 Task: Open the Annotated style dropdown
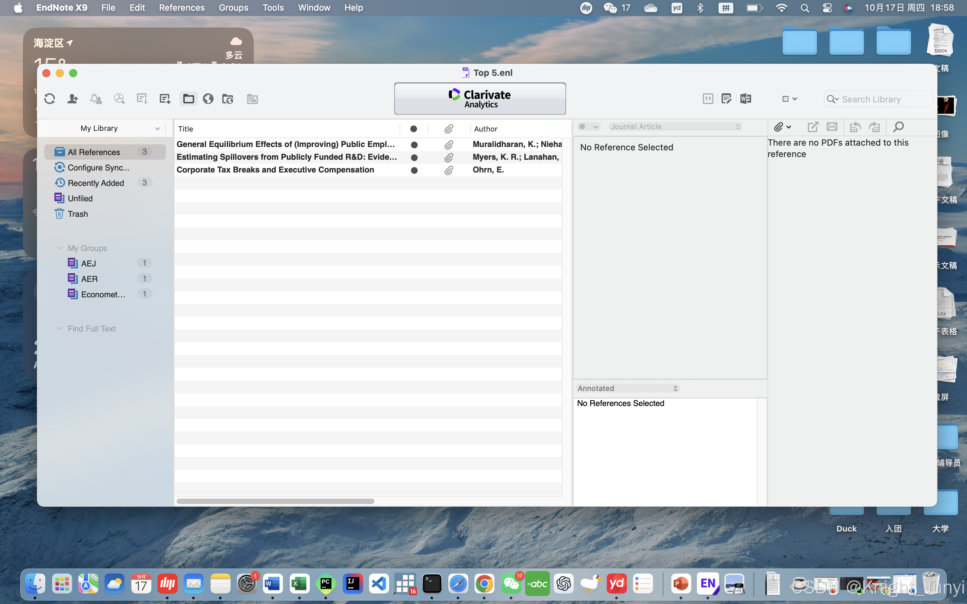pos(627,388)
